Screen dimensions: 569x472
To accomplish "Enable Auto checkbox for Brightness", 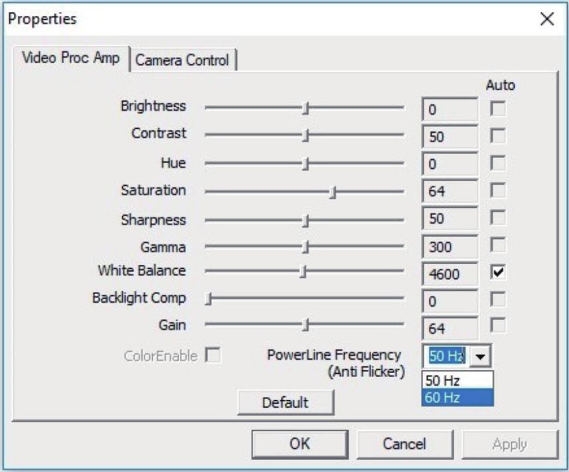I will click(497, 108).
